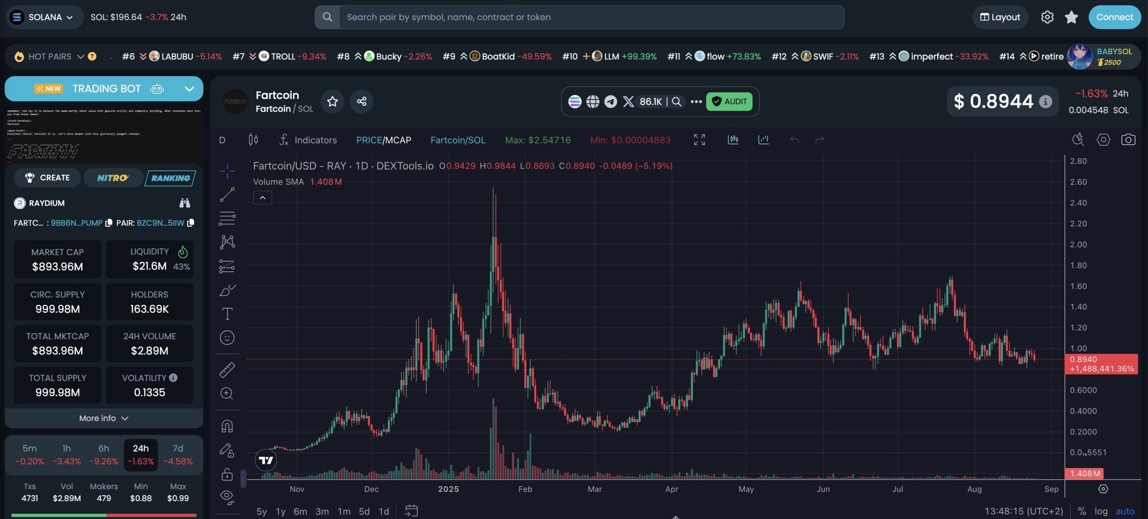Open the SOLANA chain dropdown

coord(45,17)
